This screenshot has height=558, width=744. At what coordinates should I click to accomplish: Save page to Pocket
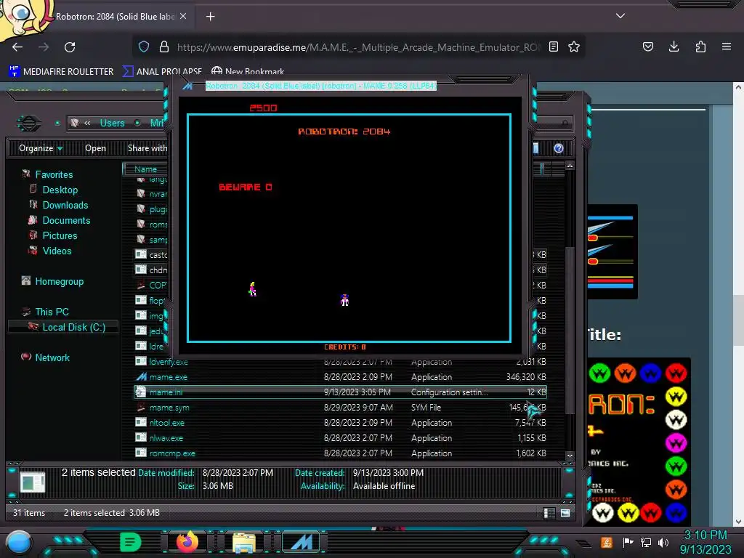click(647, 46)
